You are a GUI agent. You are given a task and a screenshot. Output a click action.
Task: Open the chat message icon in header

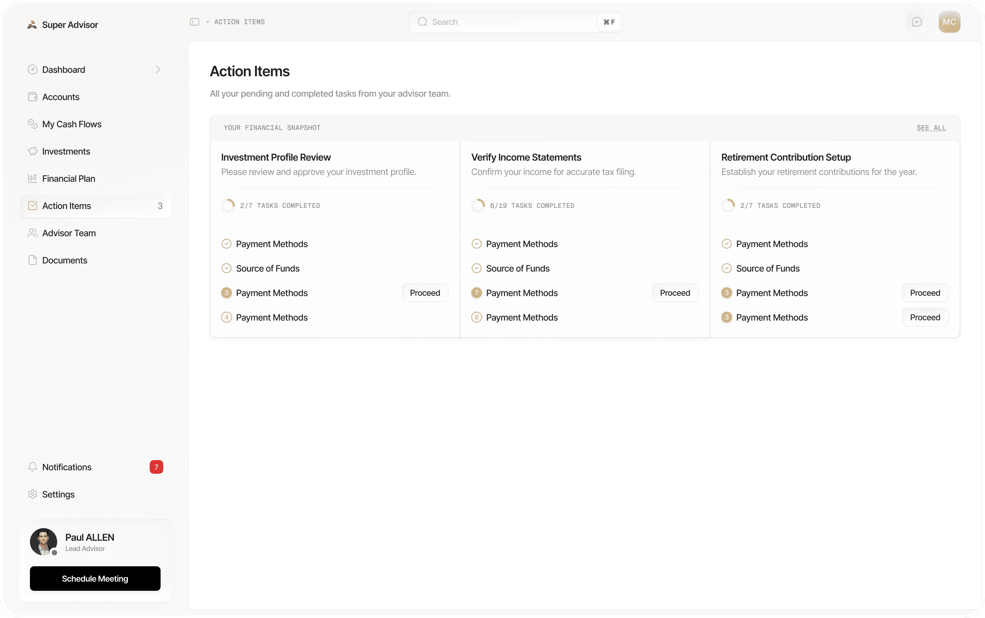click(x=917, y=22)
